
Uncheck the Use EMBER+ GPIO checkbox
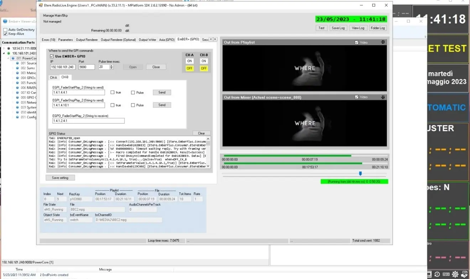tap(52, 56)
